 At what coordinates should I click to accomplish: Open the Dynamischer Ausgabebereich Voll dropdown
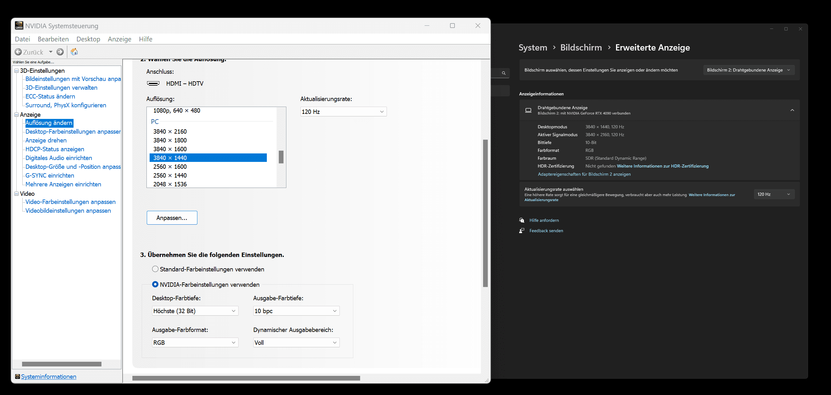pos(296,342)
